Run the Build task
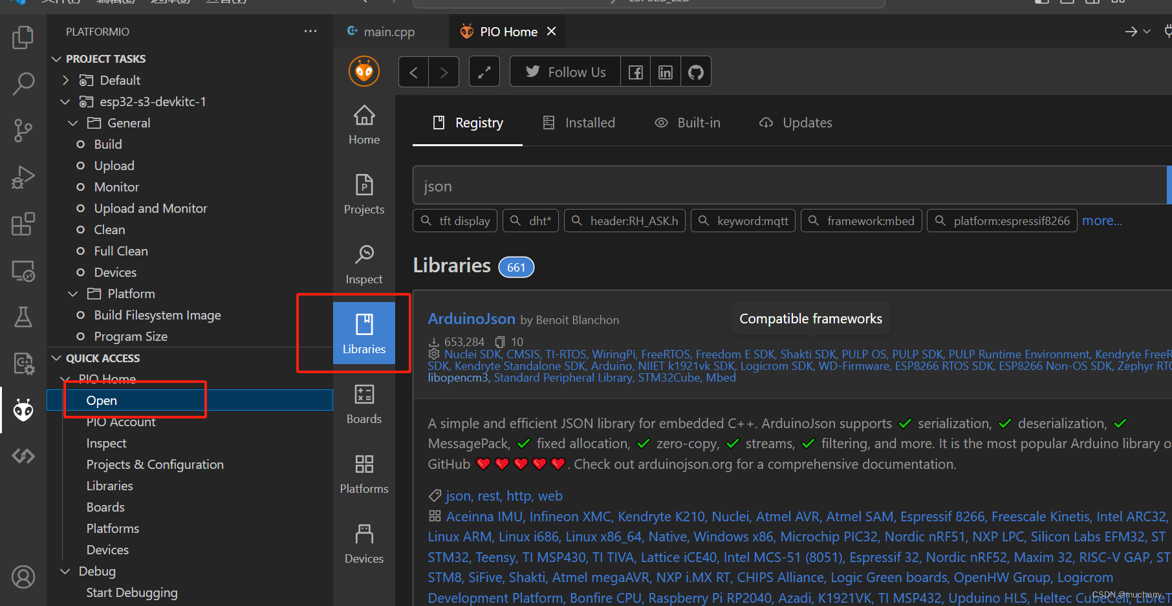Screen dimensions: 1172x606 pyautogui.click(x=107, y=144)
